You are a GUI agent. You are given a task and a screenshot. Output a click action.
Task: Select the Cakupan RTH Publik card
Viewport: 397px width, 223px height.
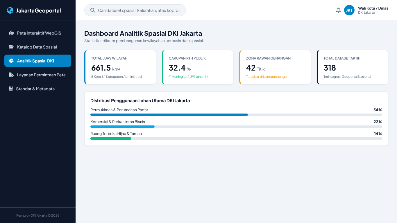tap(198, 67)
